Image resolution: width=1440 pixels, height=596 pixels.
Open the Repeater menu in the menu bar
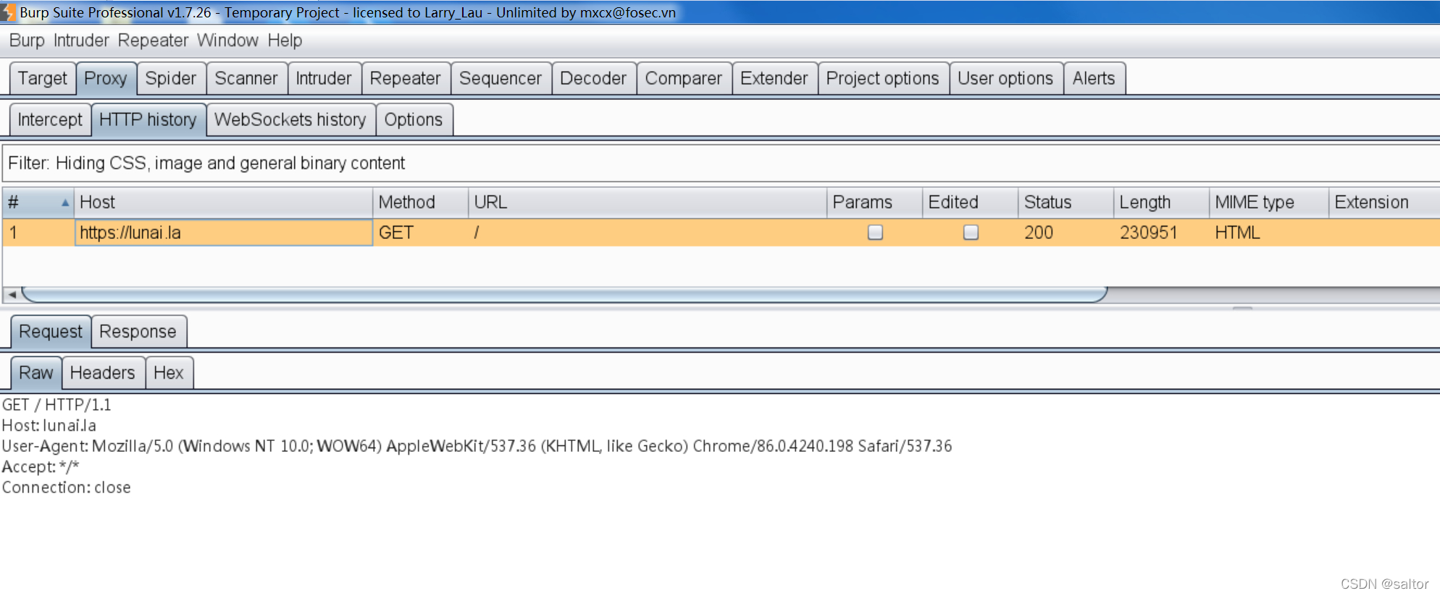(153, 41)
